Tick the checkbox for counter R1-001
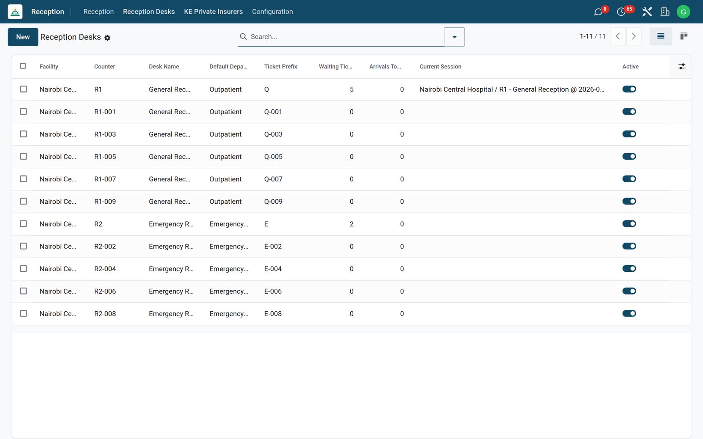The height and width of the screenshot is (439, 703). (23, 112)
